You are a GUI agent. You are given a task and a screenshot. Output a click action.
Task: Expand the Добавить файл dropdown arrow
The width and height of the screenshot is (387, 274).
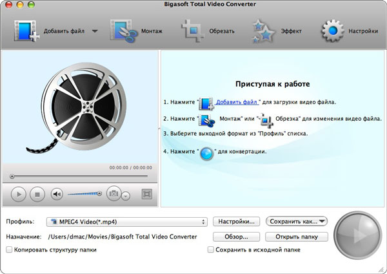coord(95,31)
